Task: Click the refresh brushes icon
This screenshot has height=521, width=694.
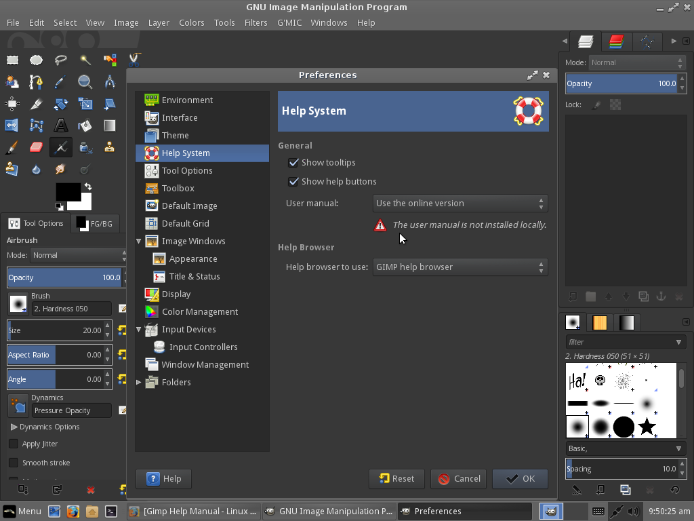Action: (x=674, y=490)
